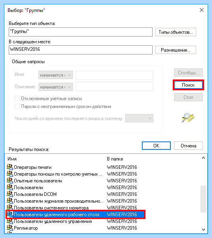212x238 pixels.
Task: Click the location field showing WINSERV2016
Action: coord(80,50)
